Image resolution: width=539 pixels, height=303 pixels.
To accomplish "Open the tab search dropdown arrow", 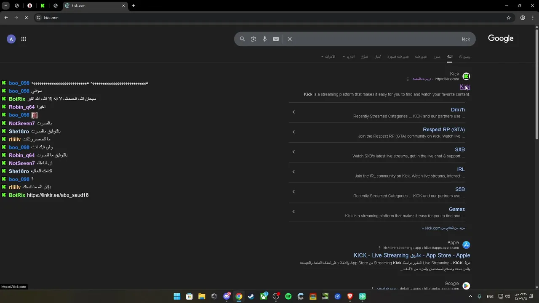I will coord(5,5).
